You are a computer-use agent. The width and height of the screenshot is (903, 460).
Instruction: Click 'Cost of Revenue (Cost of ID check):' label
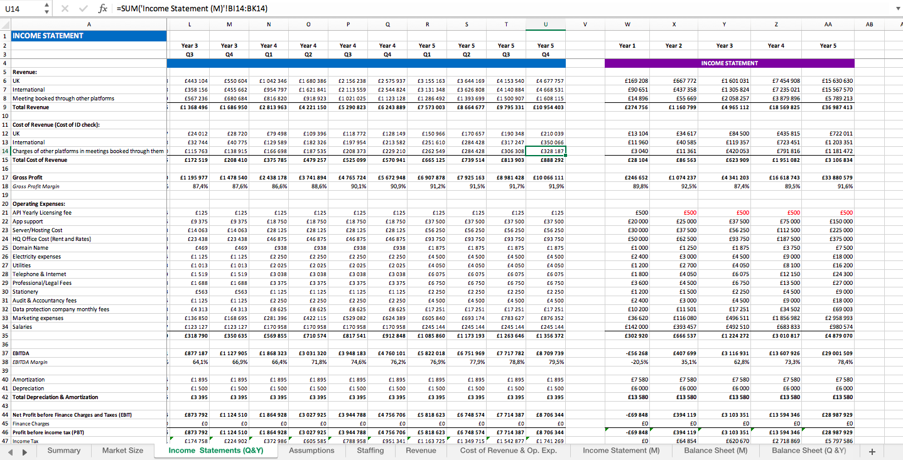point(56,124)
